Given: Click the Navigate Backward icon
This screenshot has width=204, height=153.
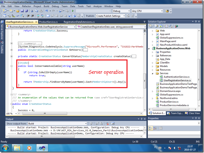Looking at the screenshot, I should (61, 11).
